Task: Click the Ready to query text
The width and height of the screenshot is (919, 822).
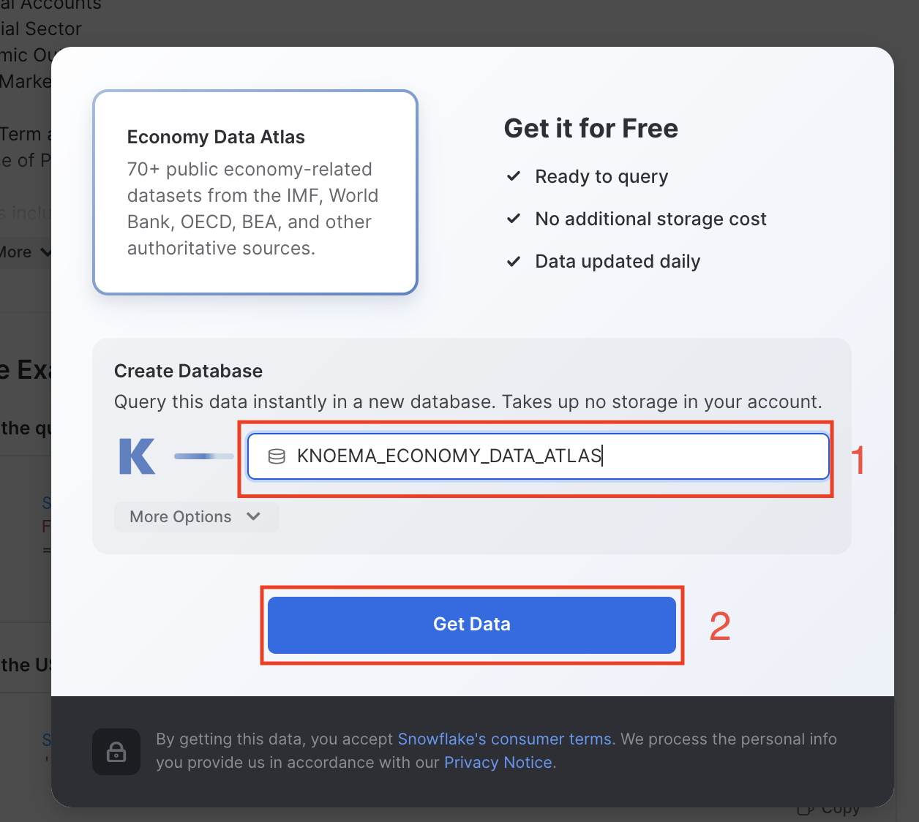Action: point(601,176)
